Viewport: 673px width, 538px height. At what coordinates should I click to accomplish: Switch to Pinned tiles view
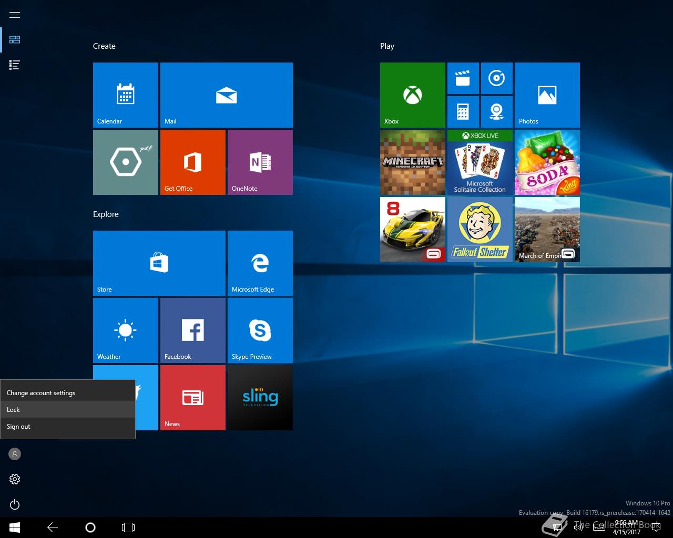(15, 40)
